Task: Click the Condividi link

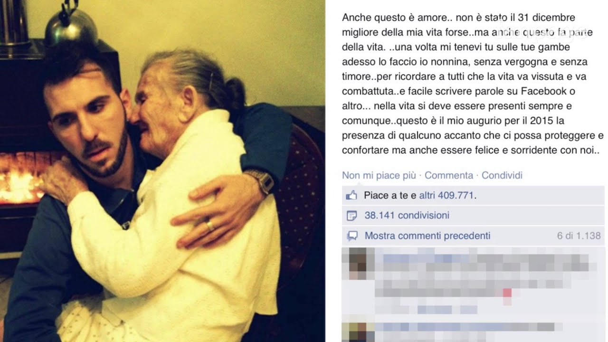Action: [502, 175]
